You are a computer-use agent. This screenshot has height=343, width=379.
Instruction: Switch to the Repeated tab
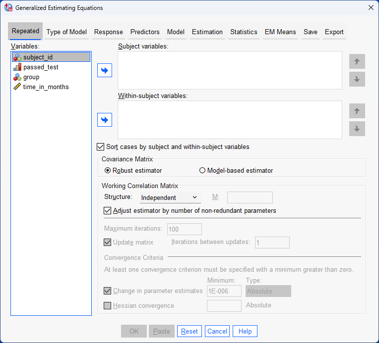point(25,31)
